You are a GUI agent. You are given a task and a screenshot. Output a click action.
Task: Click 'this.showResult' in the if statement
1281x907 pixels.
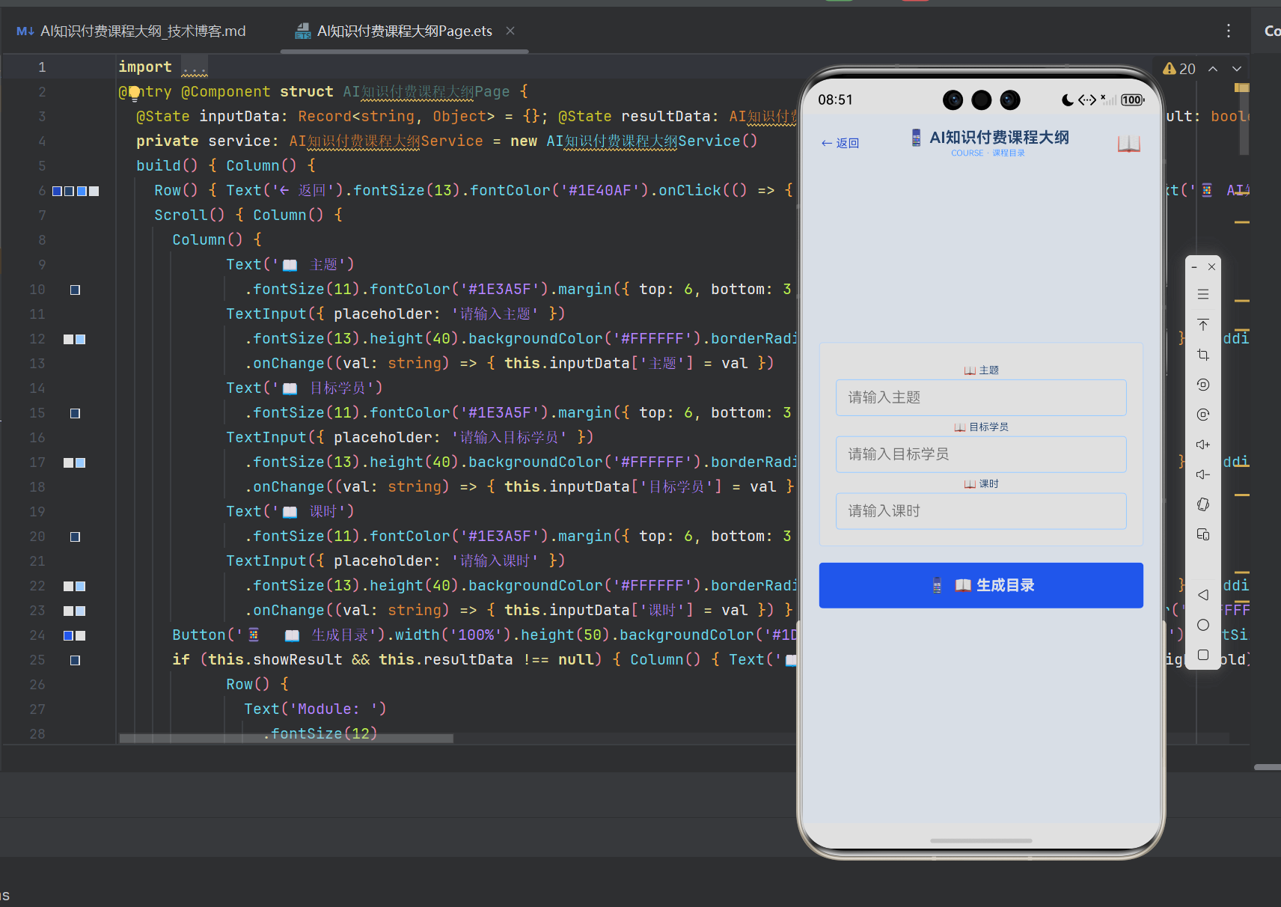(x=275, y=660)
